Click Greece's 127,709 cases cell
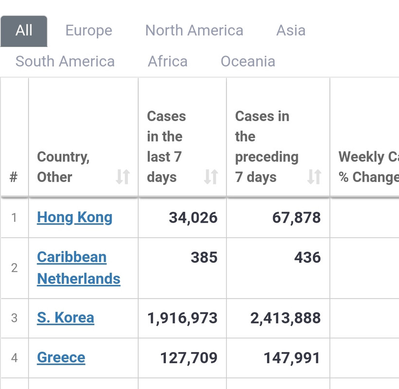399x389 pixels. click(x=189, y=358)
